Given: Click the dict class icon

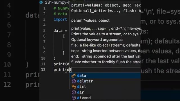Looking at the screenshot, I should (x=74, y=87).
